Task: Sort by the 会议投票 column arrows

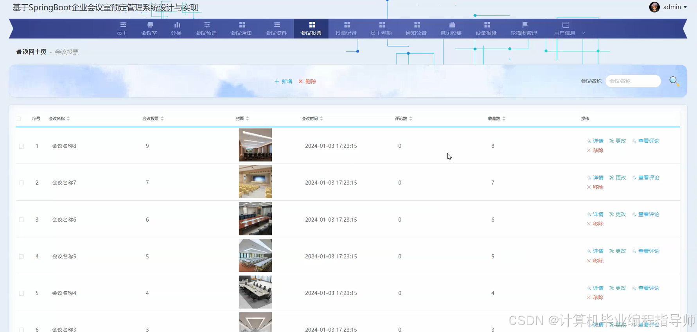Action: 162,118
